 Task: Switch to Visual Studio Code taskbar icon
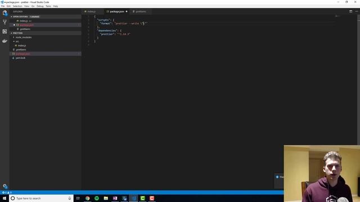coord(133,198)
